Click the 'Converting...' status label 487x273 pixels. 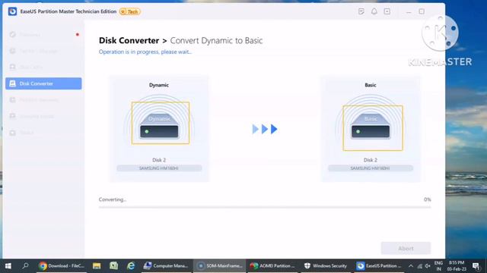point(113,199)
